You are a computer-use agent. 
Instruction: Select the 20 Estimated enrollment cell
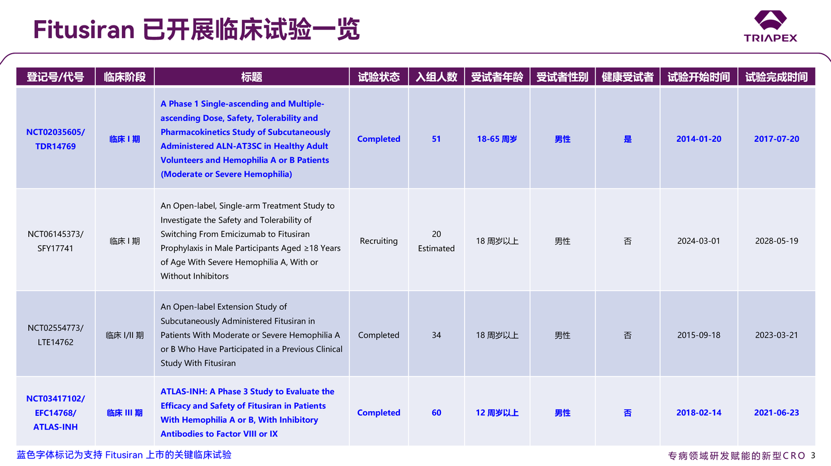click(436, 240)
